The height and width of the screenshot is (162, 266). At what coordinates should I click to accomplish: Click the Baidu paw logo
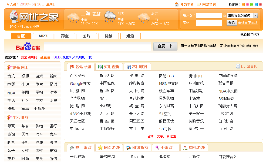point(28,46)
